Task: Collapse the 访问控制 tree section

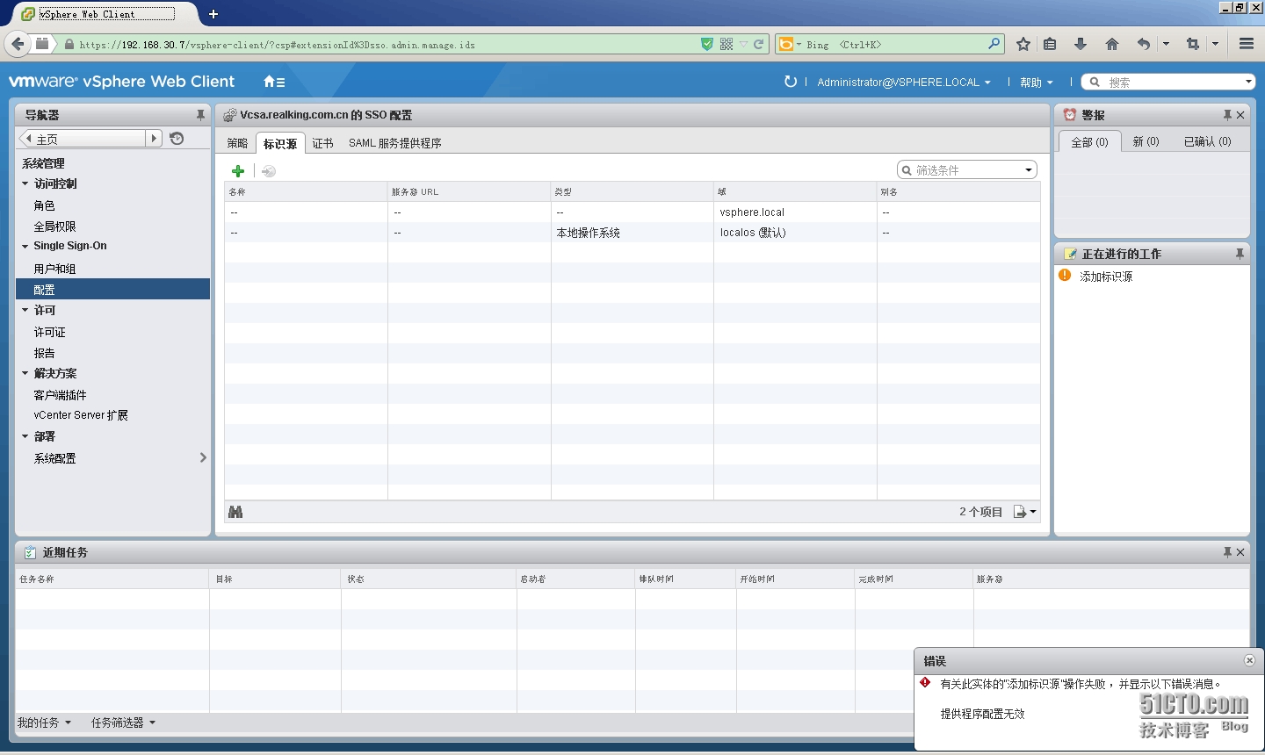Action: (x=25, y=183)
